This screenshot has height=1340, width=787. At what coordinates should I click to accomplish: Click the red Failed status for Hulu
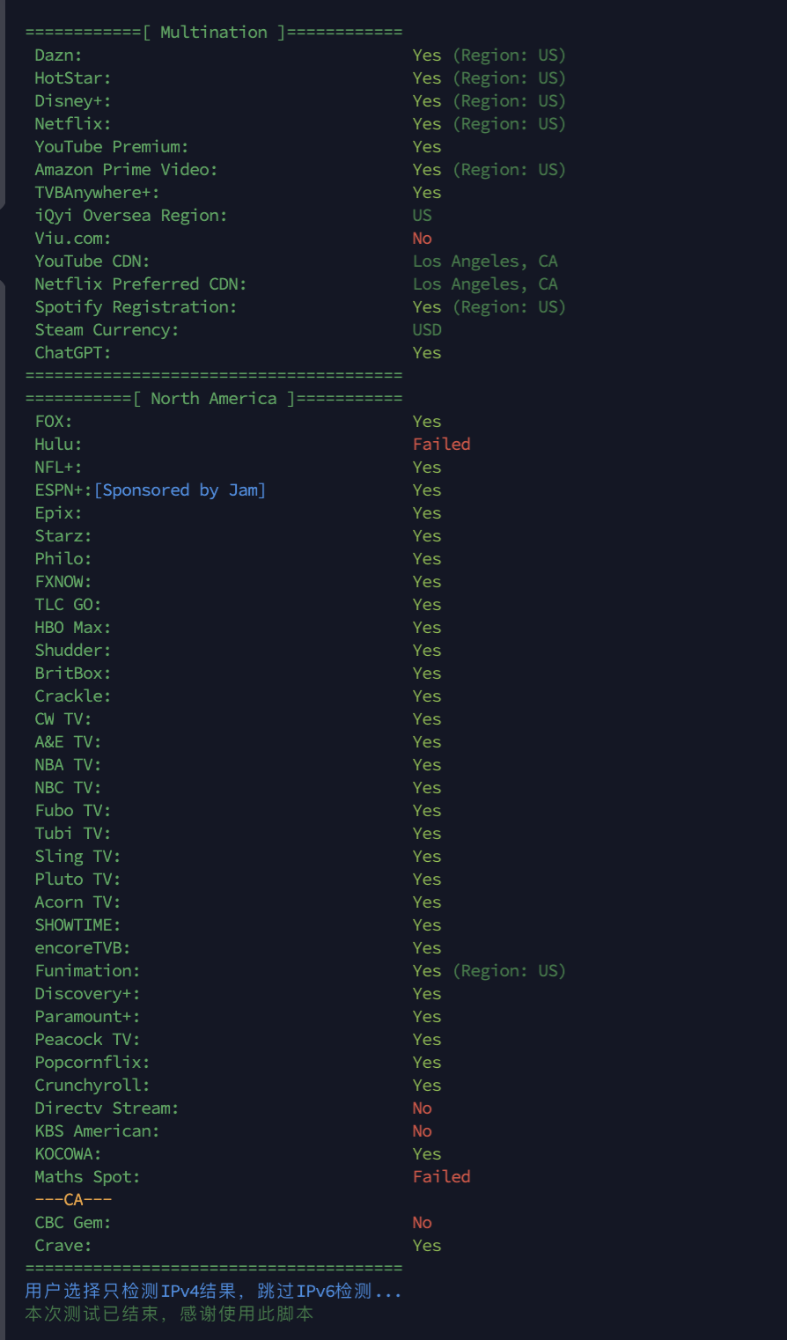click(441, 445)
